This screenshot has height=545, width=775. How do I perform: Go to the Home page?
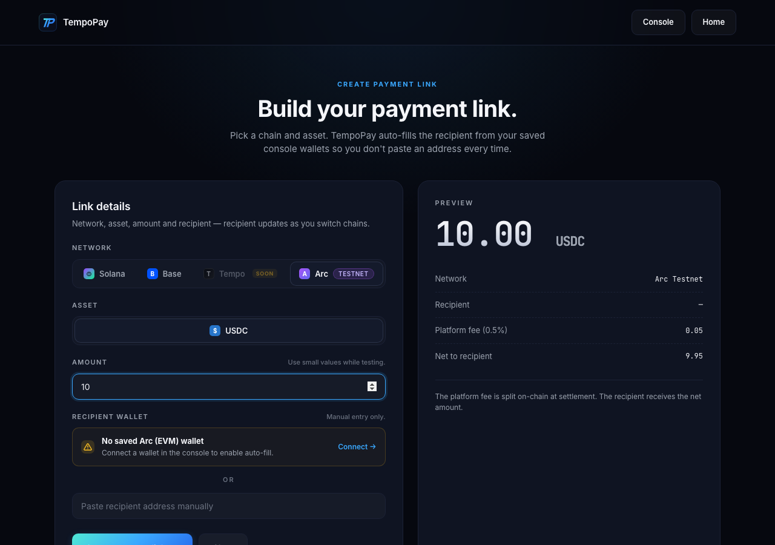point(714,22)
